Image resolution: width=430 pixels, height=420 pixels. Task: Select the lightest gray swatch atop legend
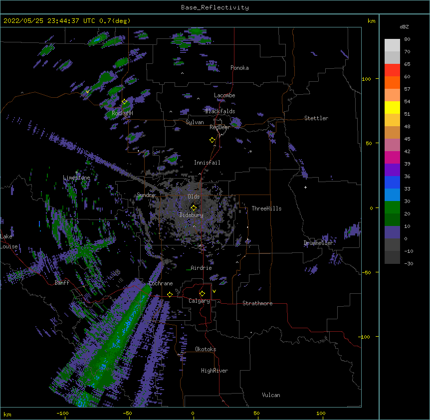pos(392,45)
